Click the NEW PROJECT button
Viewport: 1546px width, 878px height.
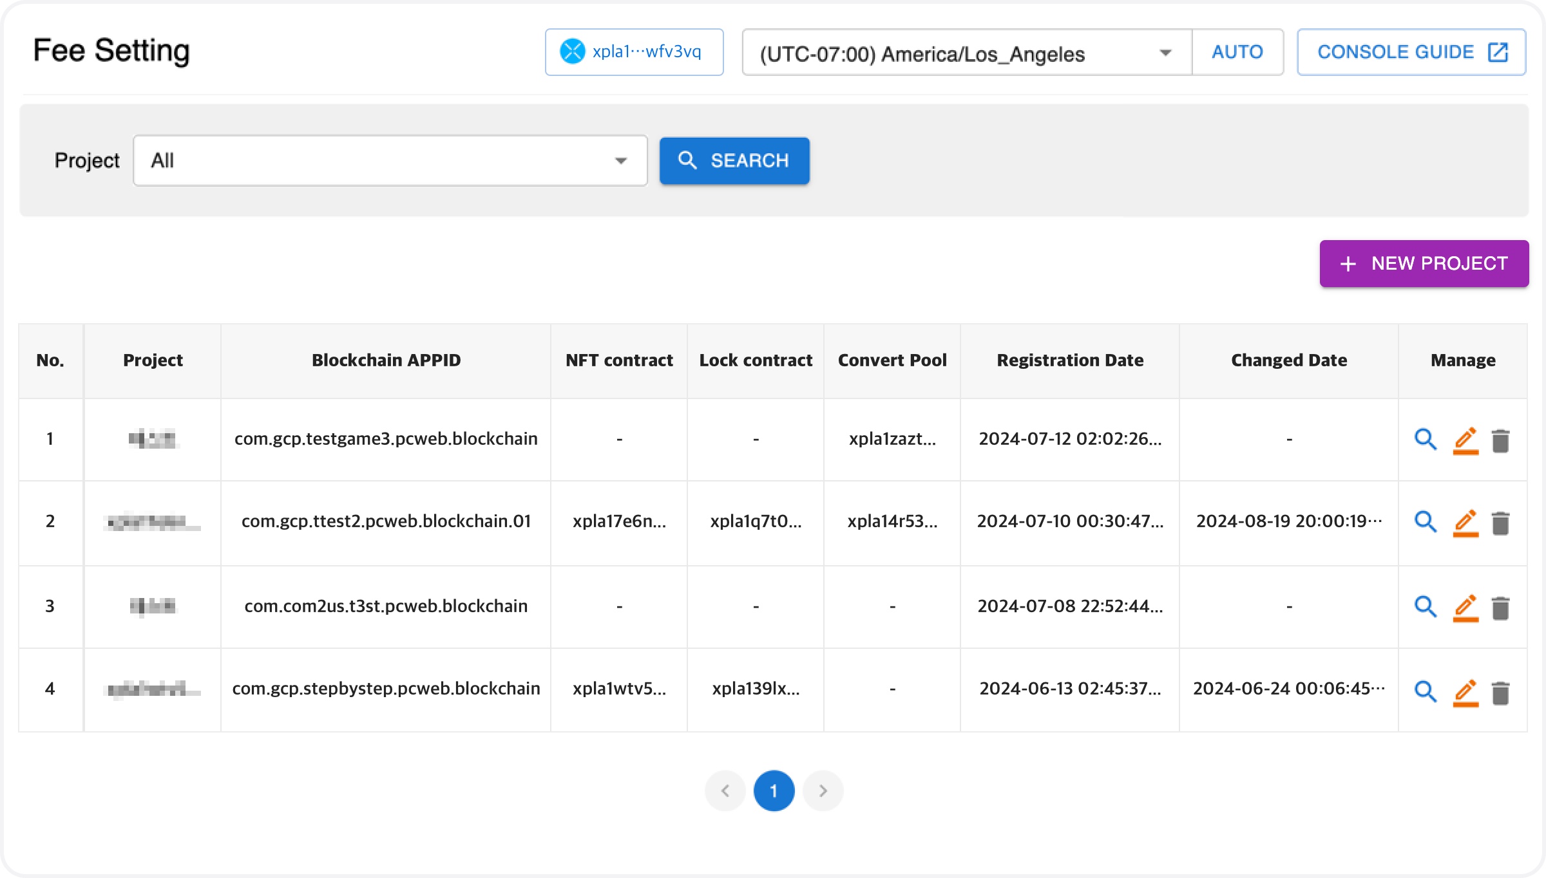1424,264
